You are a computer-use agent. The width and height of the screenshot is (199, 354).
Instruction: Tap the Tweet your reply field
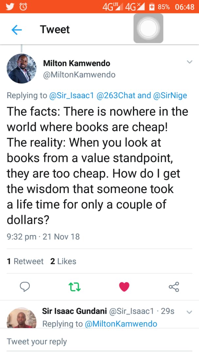(x=98, y=342)
